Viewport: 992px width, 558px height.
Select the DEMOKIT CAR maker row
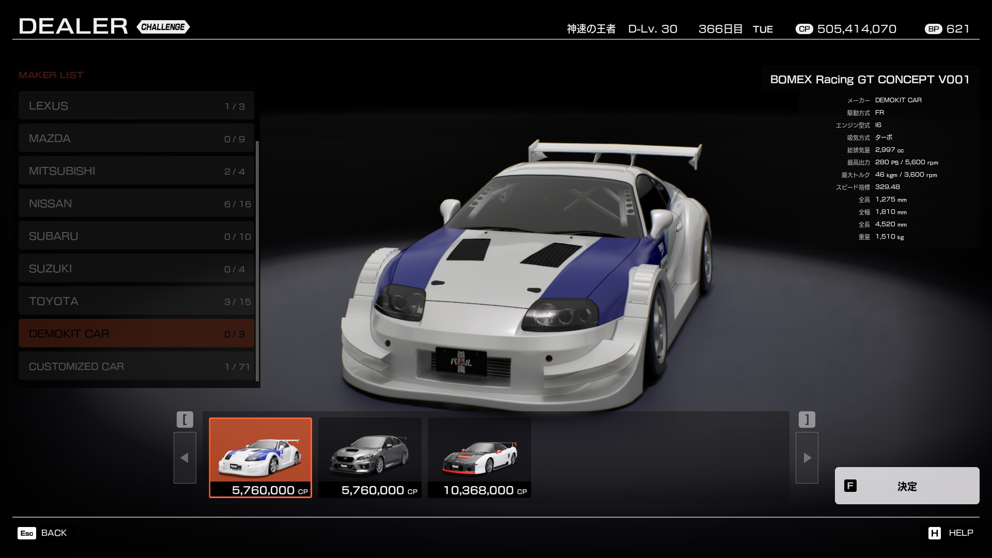(x=136, y=334)
